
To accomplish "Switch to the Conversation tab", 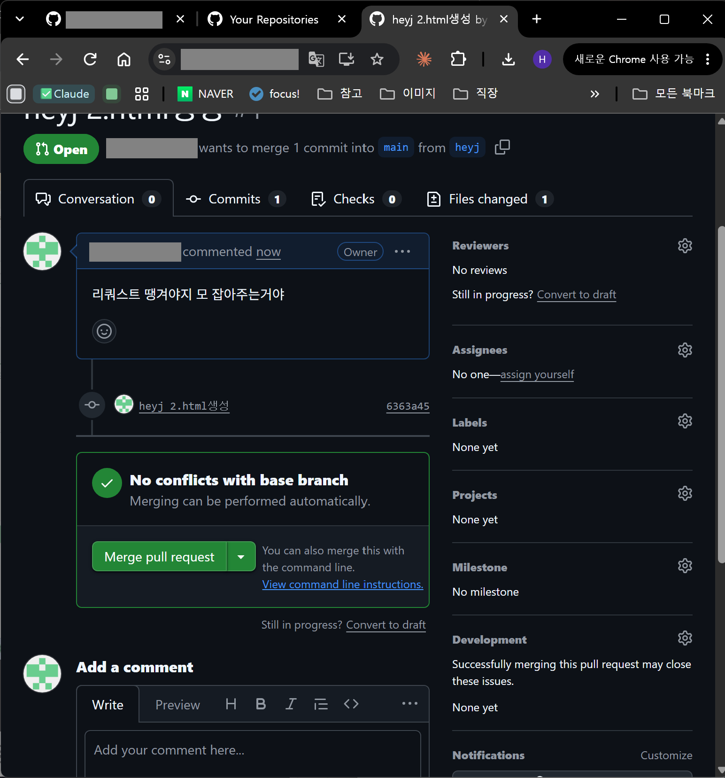I will tap(99, 199).
